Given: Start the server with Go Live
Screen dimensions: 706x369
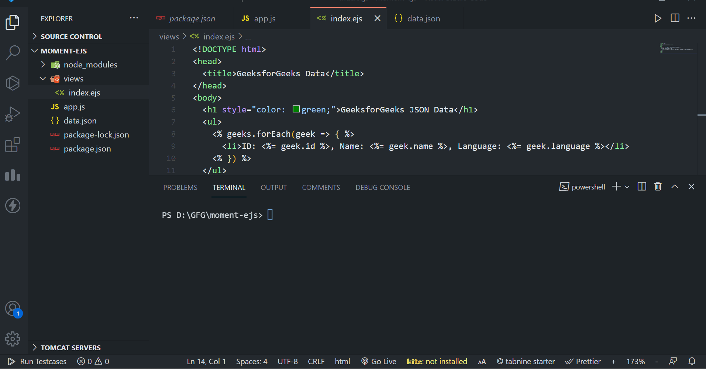Looking at the screenshot, I should tap(379, 361).
